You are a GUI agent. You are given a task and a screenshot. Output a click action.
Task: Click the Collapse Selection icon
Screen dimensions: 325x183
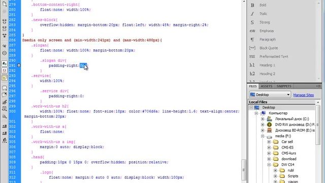[5, 28]
